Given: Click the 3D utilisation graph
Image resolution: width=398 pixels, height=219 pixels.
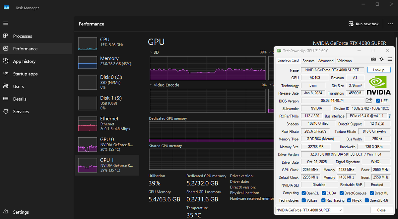Looking at the screenshot, I should click(208, 68).
